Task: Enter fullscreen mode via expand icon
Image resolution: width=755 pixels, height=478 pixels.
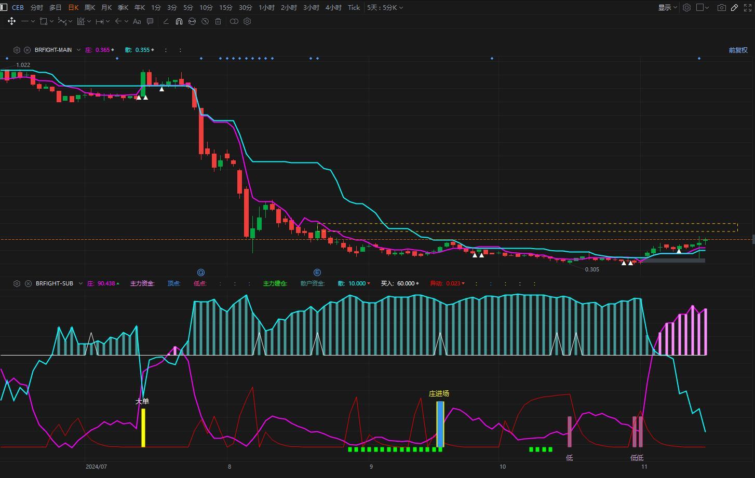Action: pyautogui.click(x=748, y=7)
